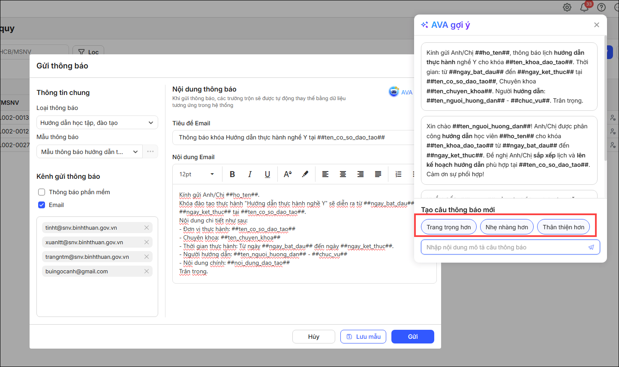Open notifications bell with 33 badge
Viewport: 619px width, 367px height.
pyautogui.click(x=584, y=7)
